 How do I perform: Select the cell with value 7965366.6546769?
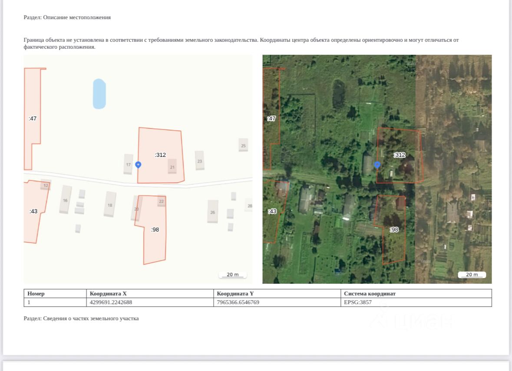[277, 302]
